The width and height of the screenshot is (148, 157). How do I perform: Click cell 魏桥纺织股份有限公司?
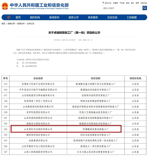coord(38,135)
